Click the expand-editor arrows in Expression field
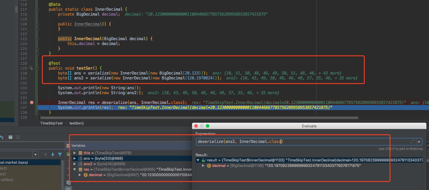This screenshot has width=429, height=190. pyautogui.click(x=412, y=141)
